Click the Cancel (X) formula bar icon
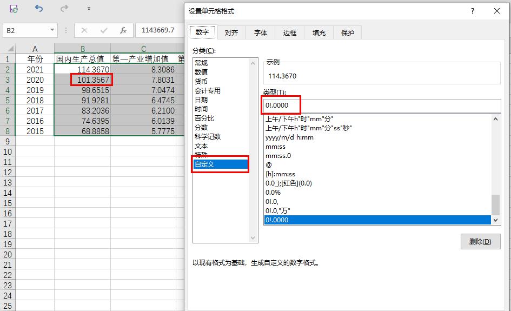 point(84,30)
